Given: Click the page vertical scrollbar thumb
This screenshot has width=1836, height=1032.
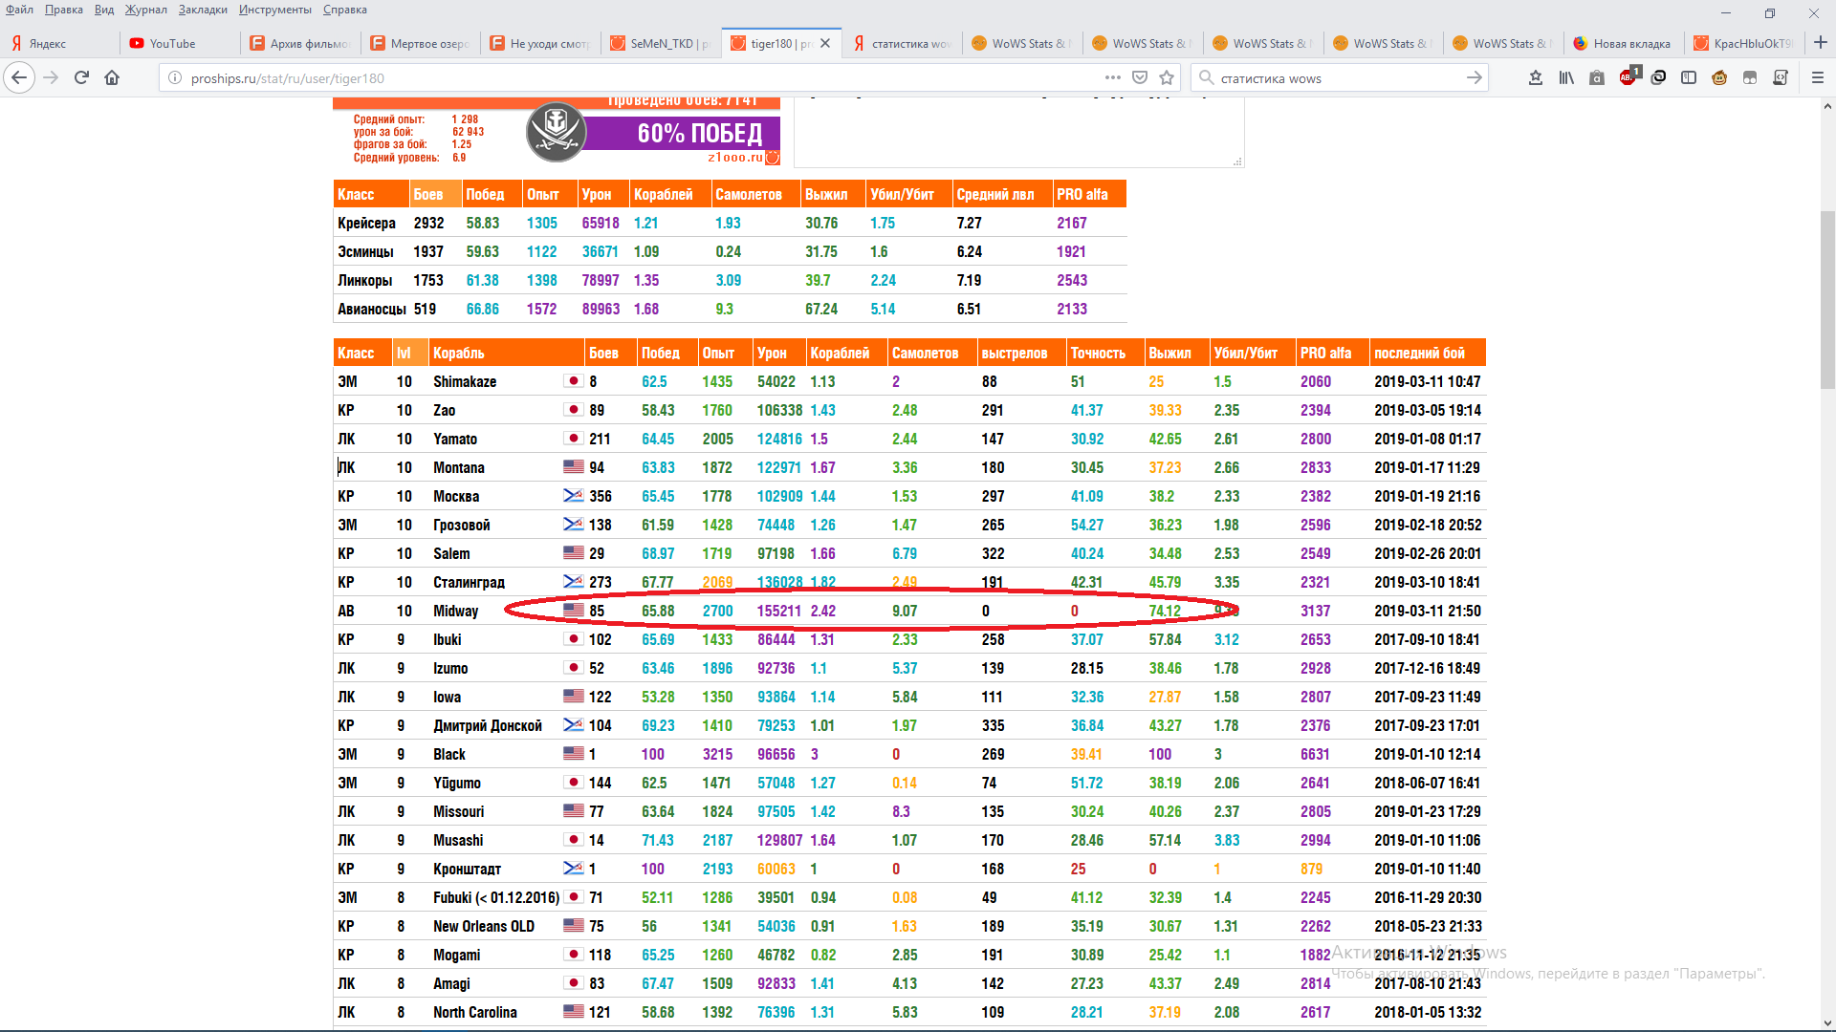Looking at the screenshot, I should 1827,299.
